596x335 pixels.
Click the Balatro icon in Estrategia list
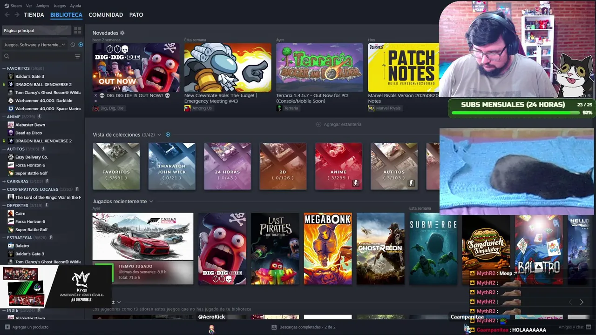point(11,246)
